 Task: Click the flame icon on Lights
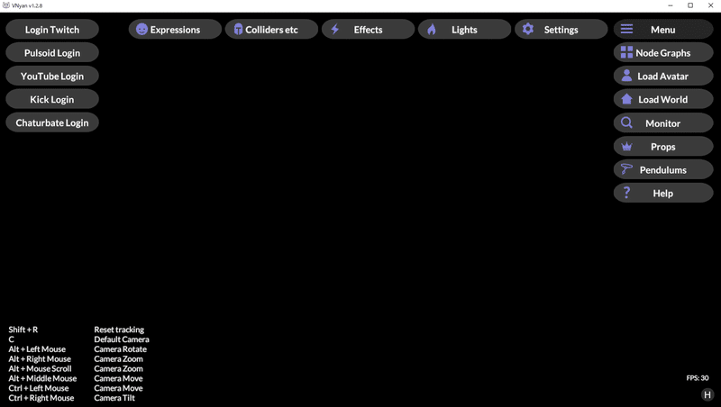[x=432, y=30]
